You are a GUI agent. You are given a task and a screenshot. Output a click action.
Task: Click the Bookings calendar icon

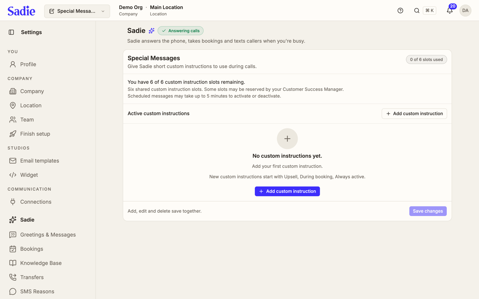13,249
